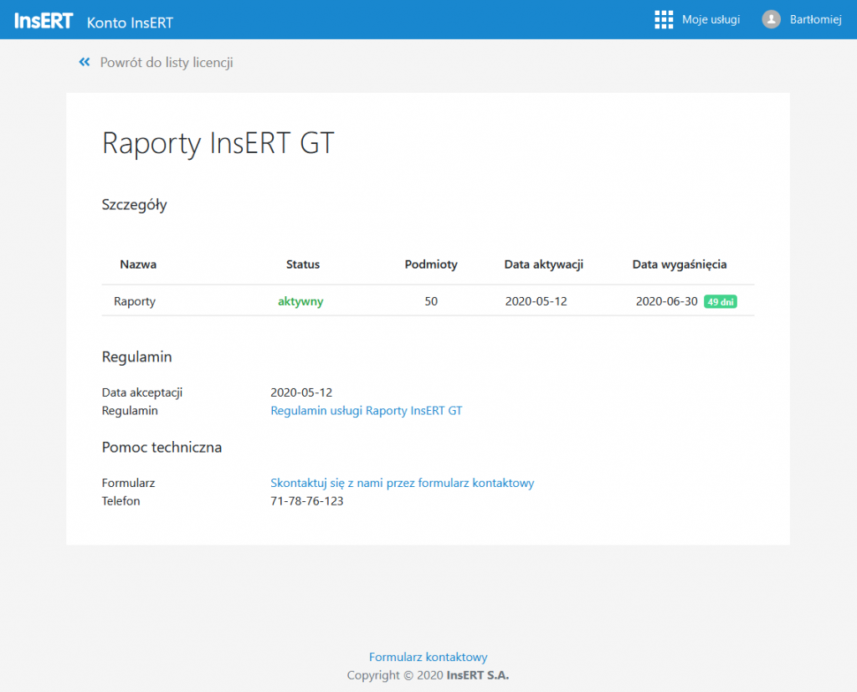
Task: Click the Raporty InsERT GT page heading
Action: (x=218, y=144)
